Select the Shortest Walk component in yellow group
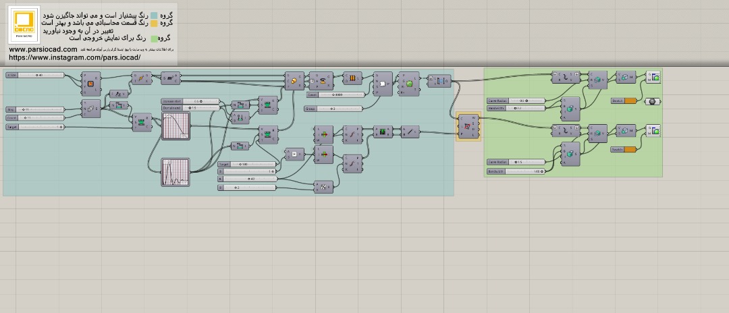 (468, 126)
